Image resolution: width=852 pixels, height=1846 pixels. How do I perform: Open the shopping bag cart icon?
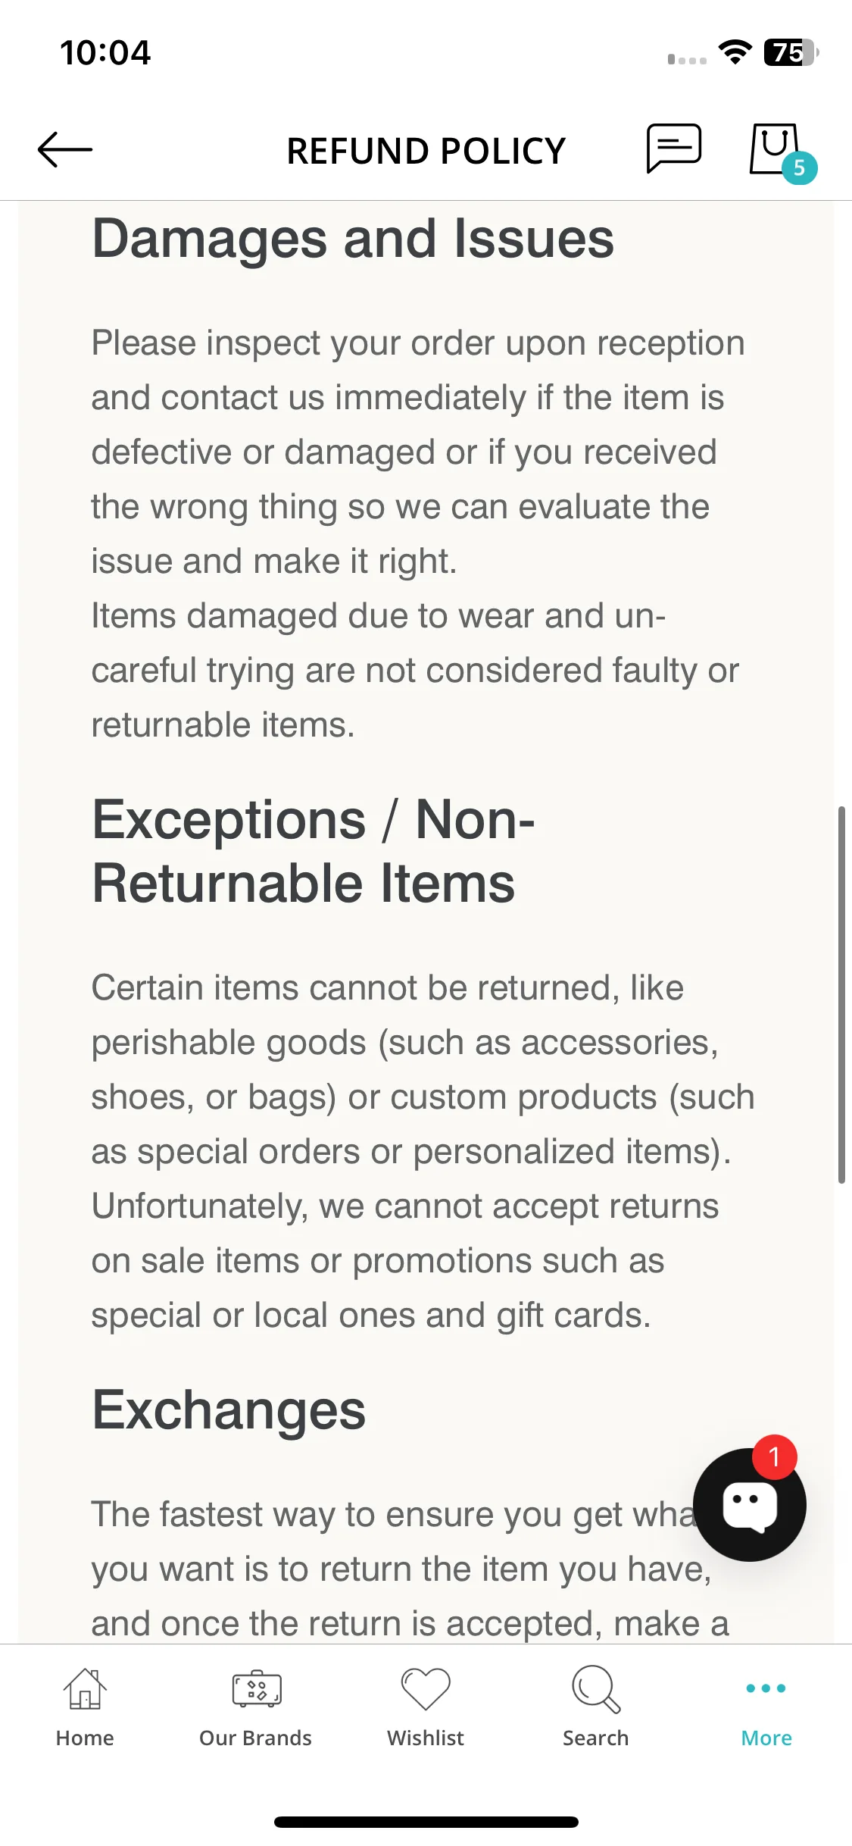774,149
